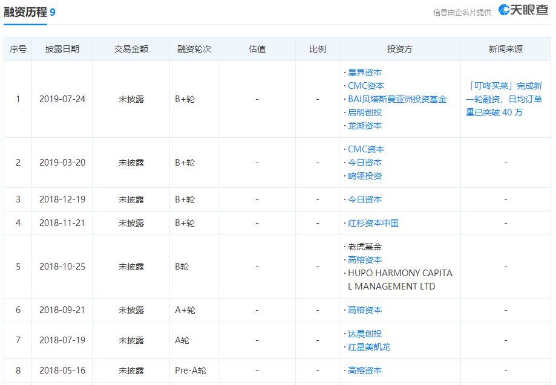Viewport: 556px width, 385px height.
Task: Click B+轮 in the 2019-07-24 row
Action: tap(185, 99)
